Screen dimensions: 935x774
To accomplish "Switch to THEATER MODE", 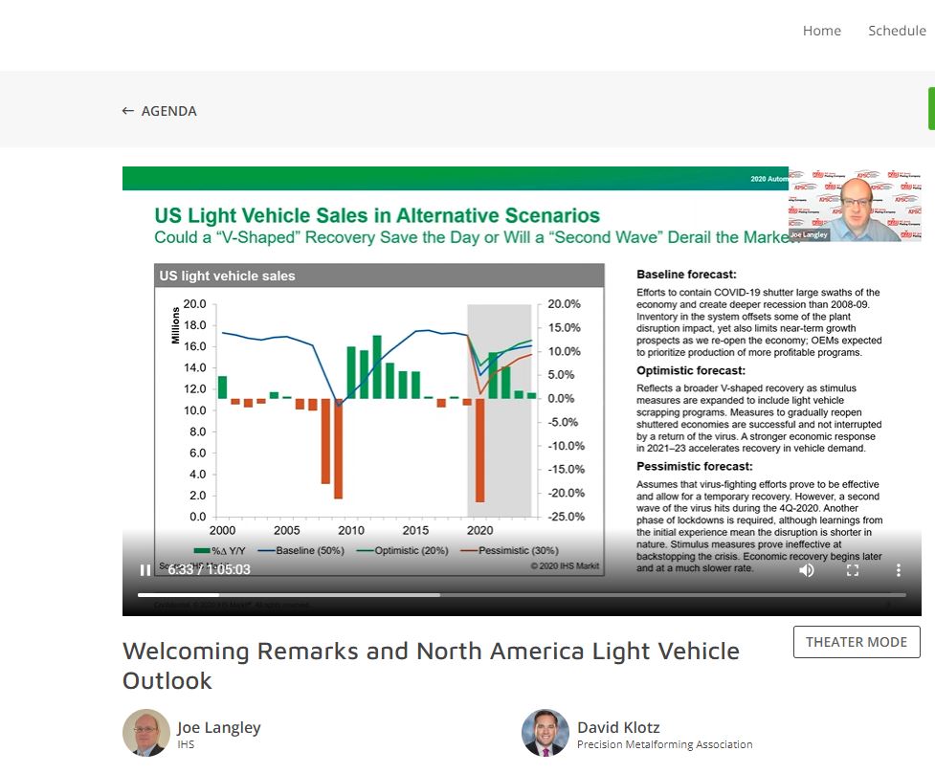I will tap(857, 642).
